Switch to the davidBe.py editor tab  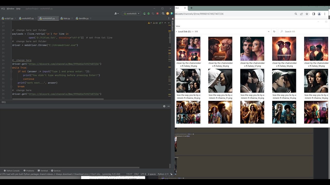(83, 18)
